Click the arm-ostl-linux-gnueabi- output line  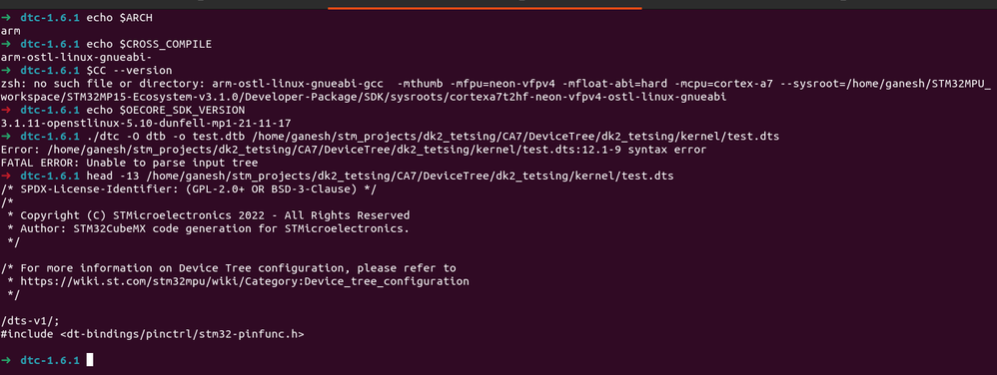(x=76, y=57)
